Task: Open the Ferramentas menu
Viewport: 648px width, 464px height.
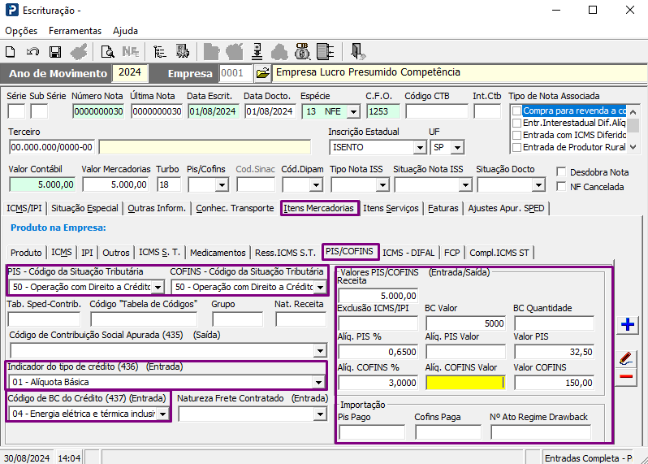Action: point(75,31)
